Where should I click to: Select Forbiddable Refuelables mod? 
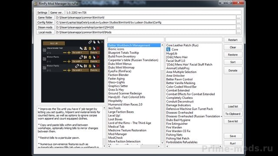tap(182, 142)
